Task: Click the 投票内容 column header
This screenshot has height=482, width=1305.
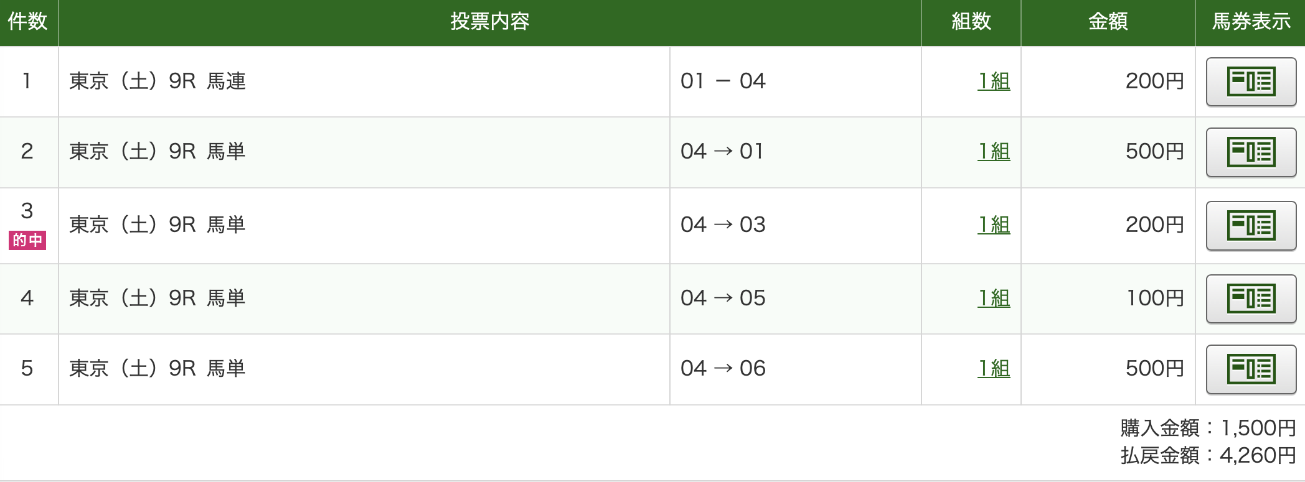Action: 489,22
